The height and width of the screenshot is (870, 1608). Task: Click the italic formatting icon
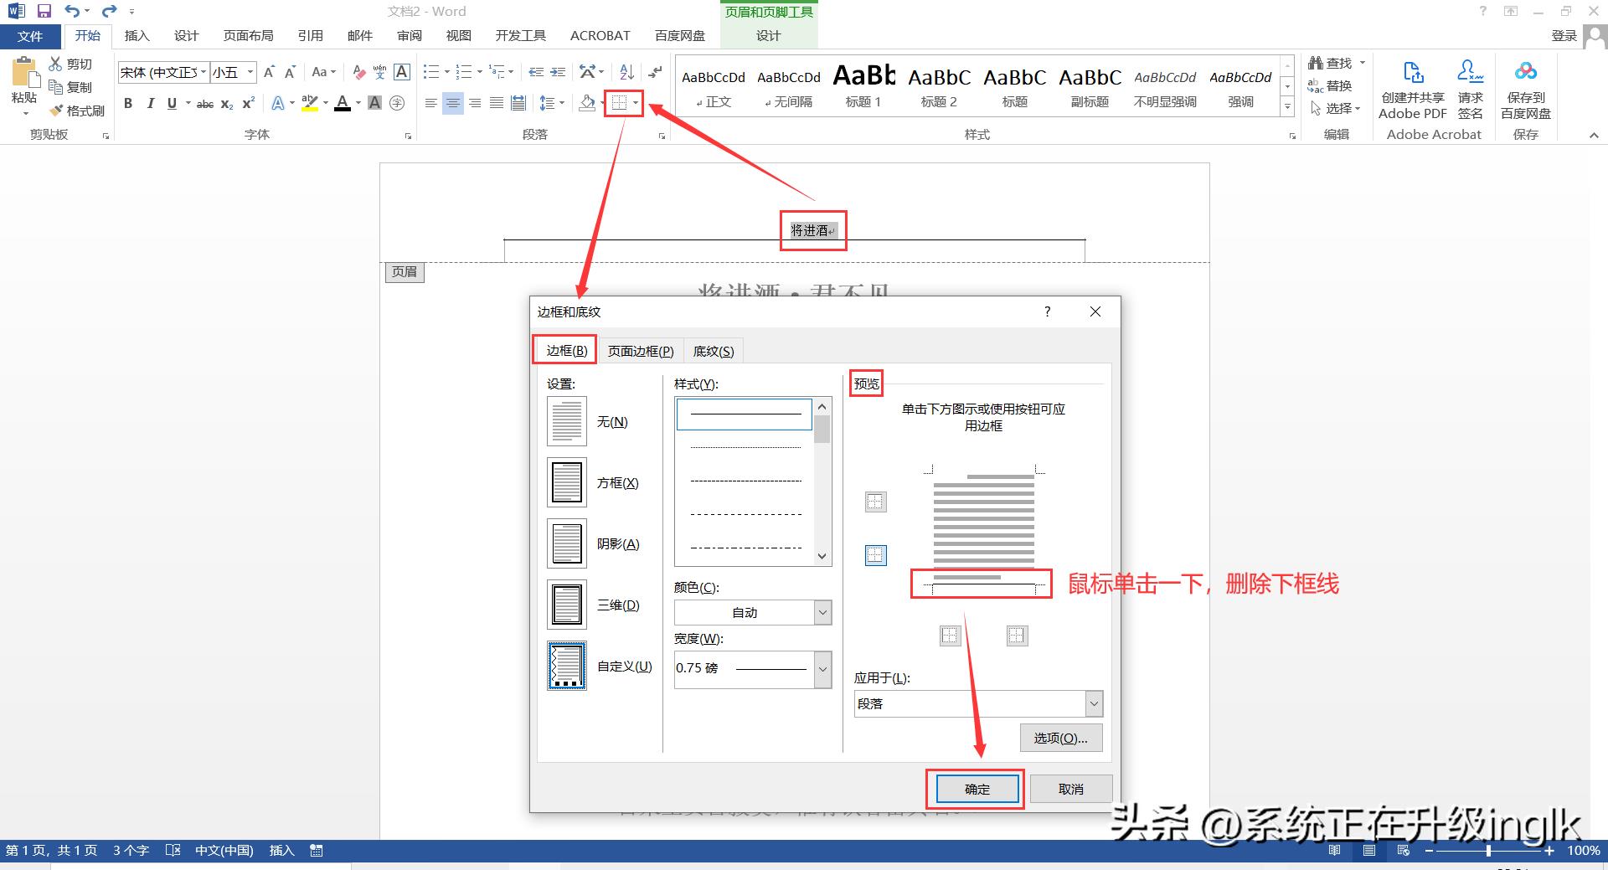pos(151,103)
